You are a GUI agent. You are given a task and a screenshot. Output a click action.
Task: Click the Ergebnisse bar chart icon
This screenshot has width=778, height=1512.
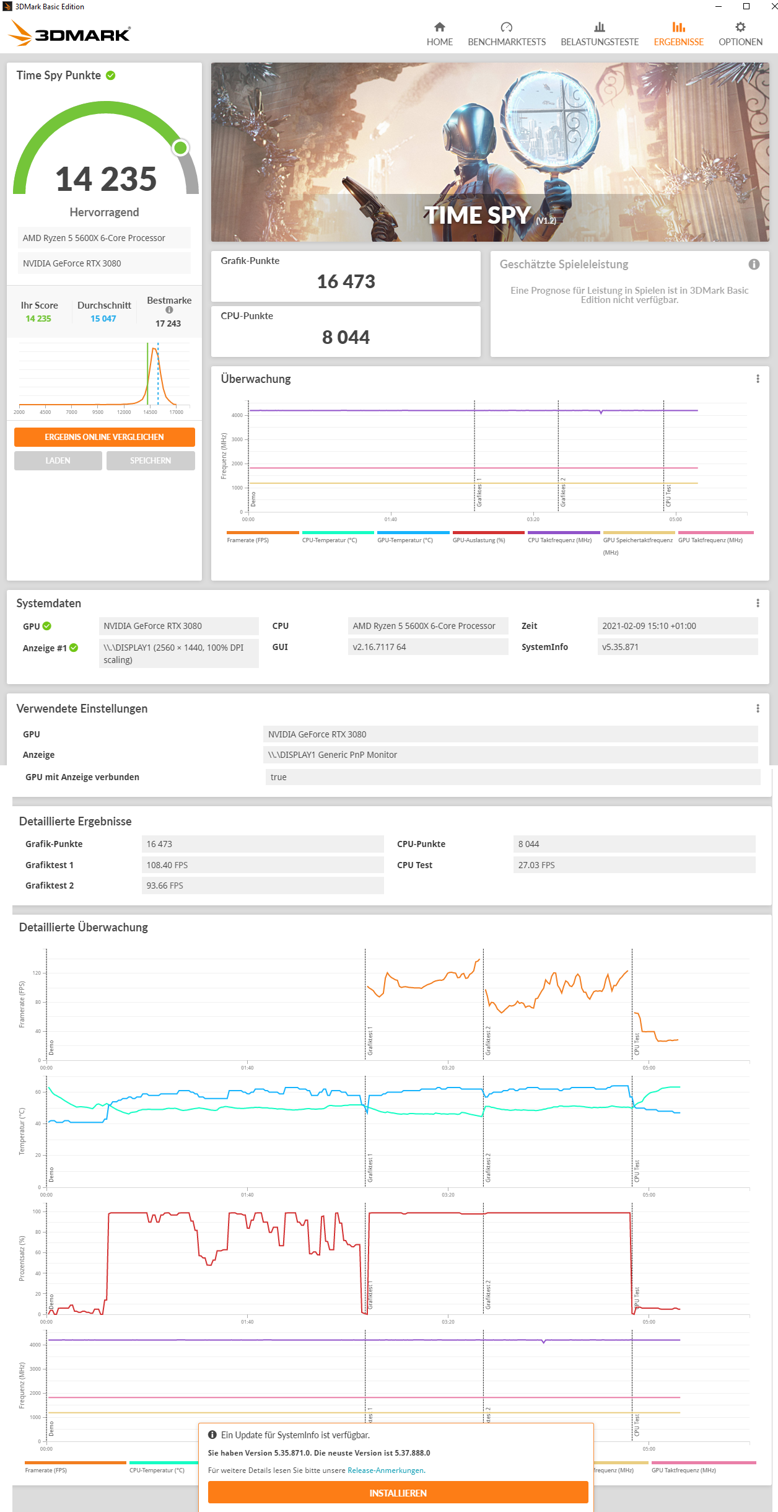pos(679,27)
